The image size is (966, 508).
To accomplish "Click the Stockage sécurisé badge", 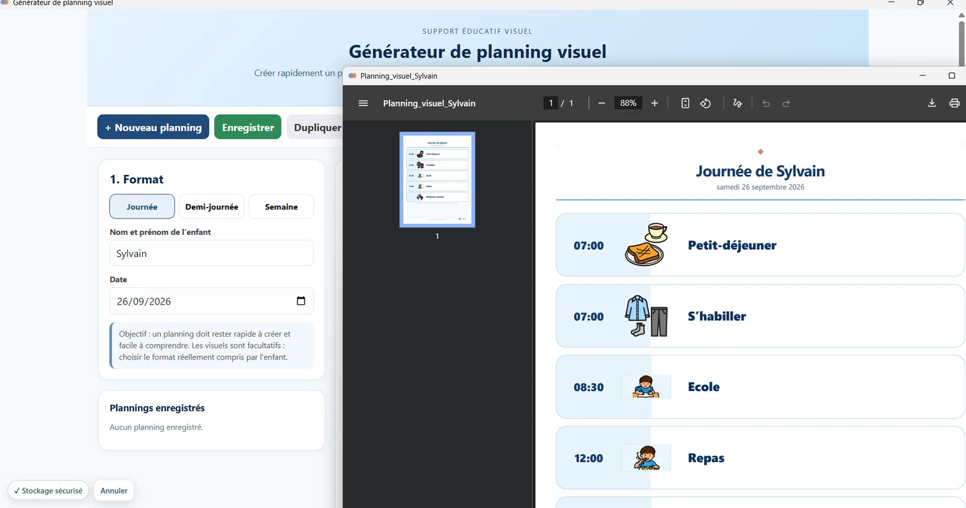I will [48, 491].
